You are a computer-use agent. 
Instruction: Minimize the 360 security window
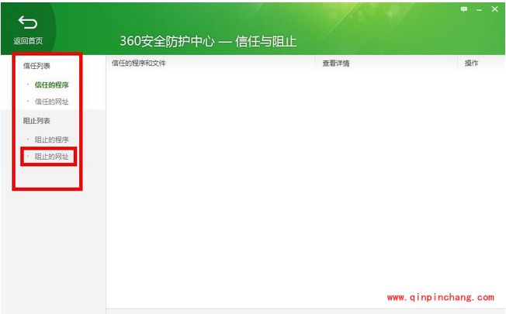pos(479,10)
